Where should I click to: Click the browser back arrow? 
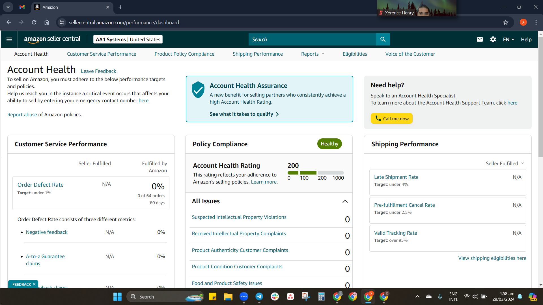[9, 22]
